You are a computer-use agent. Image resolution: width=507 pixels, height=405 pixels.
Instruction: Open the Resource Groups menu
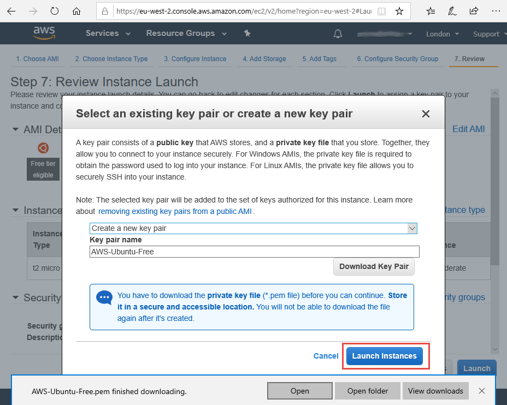[x=186, y=33]
